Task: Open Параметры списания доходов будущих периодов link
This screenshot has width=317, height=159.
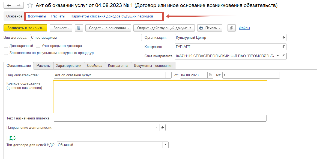Action: coord(112,16)
